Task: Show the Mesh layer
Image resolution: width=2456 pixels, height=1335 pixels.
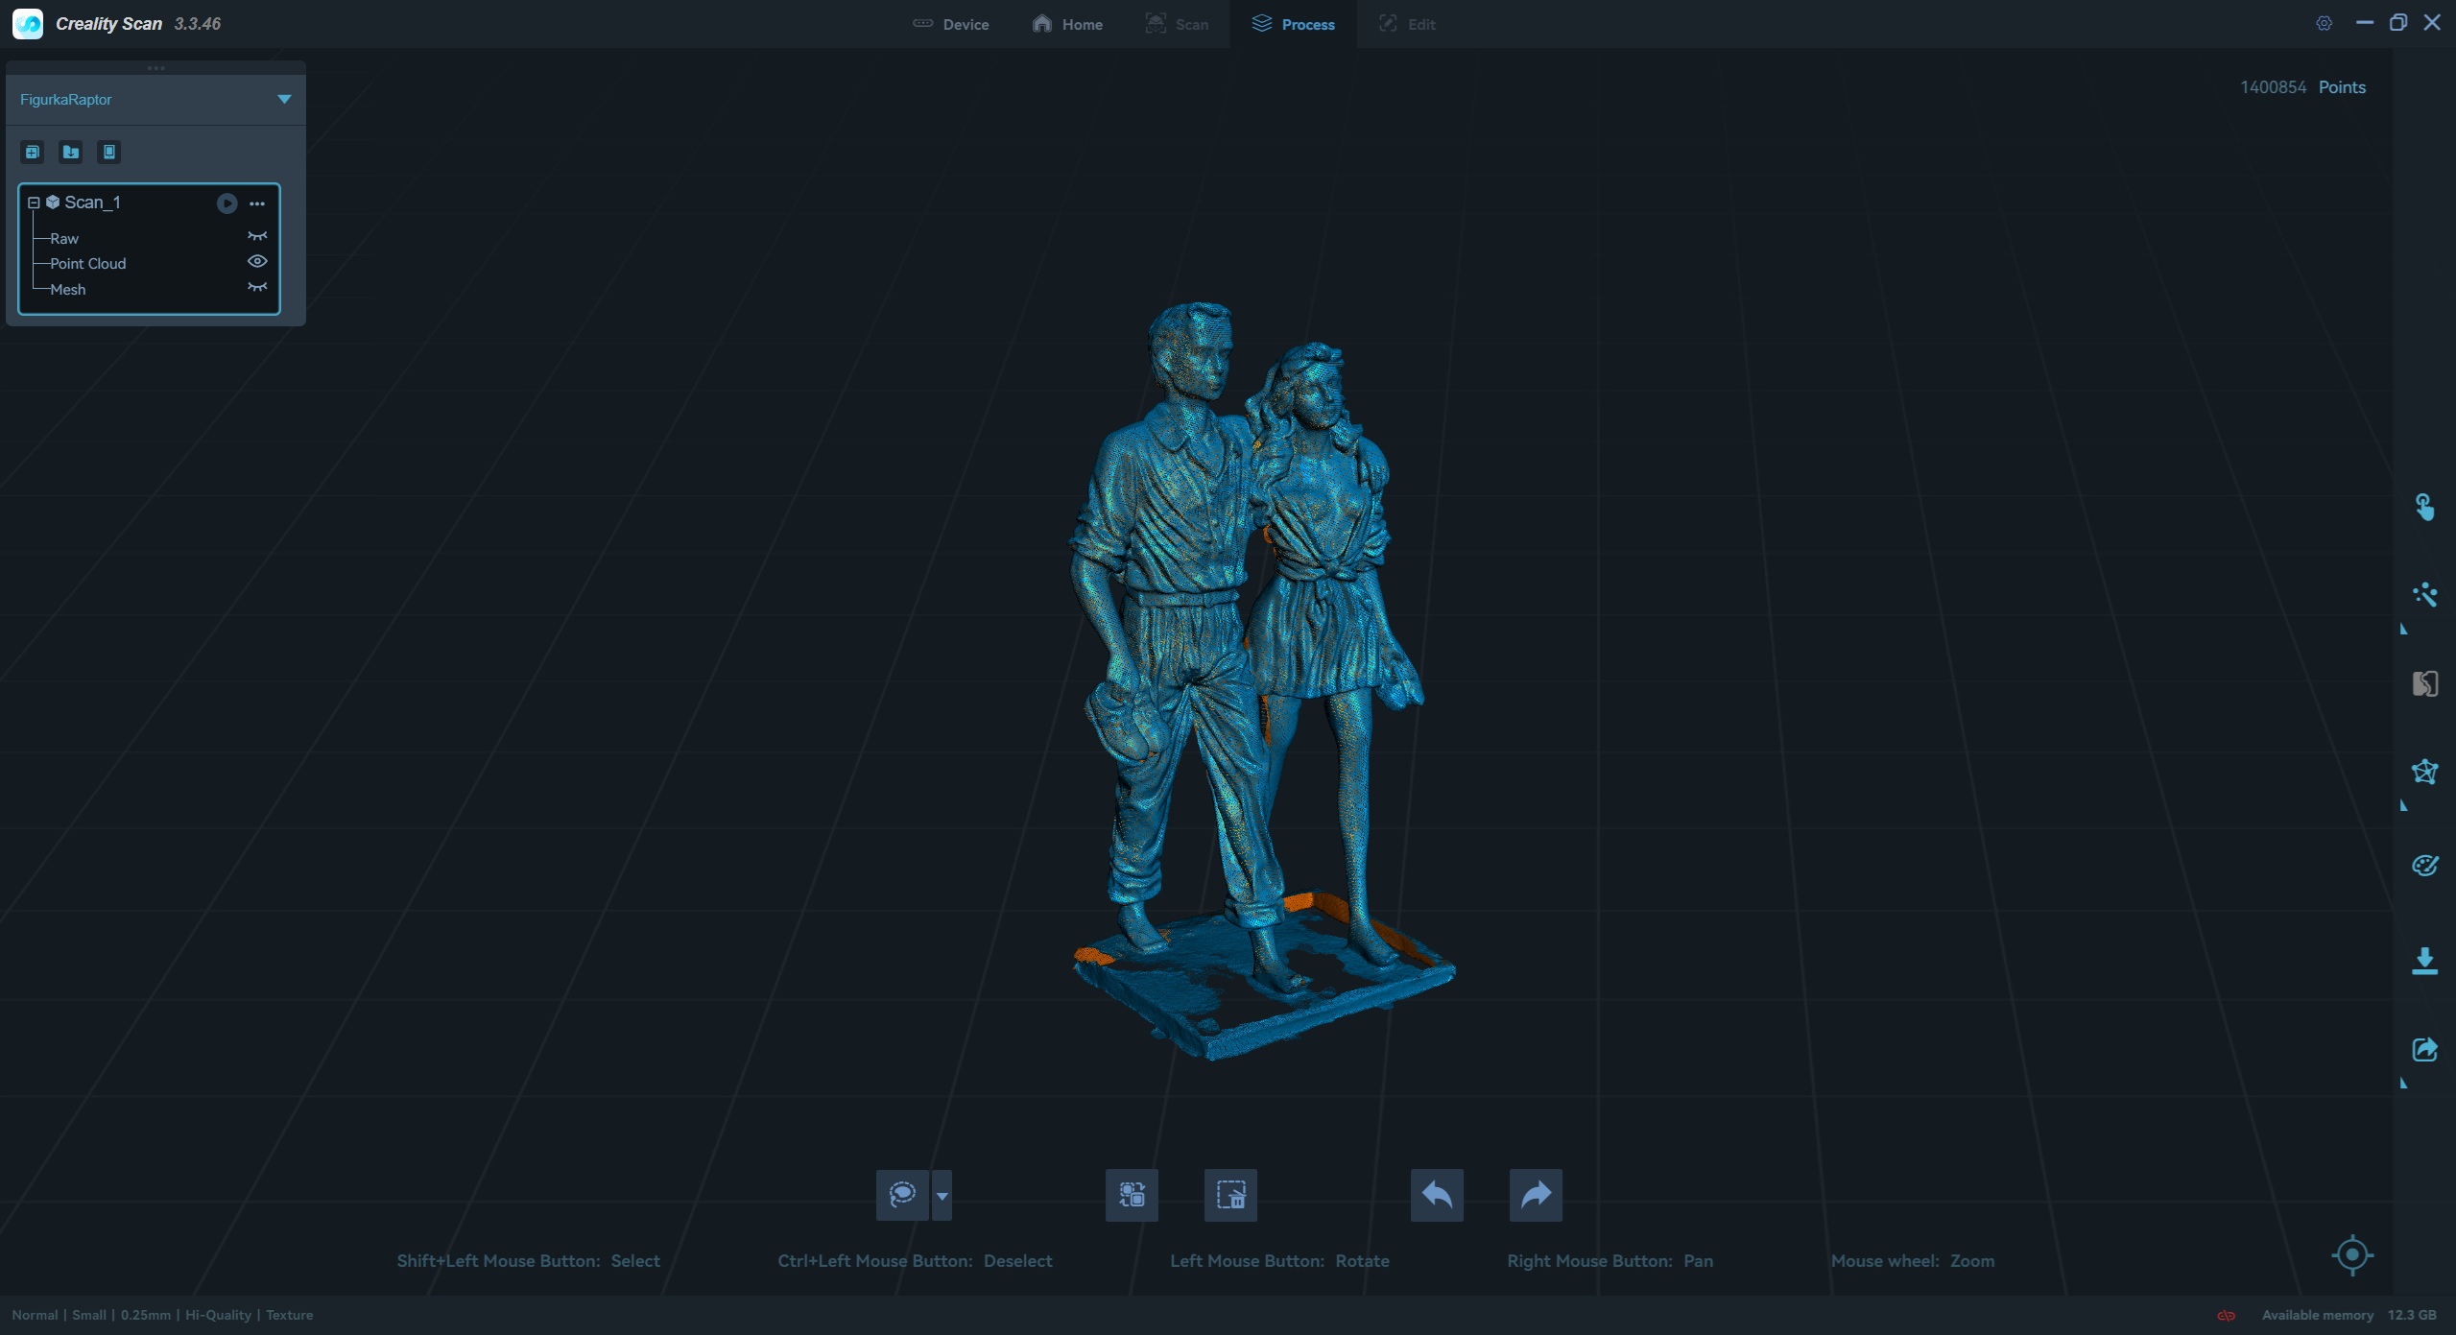Action: (x=257, y=288)
